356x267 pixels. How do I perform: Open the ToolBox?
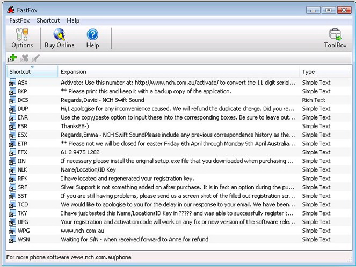tap(335, 38)
